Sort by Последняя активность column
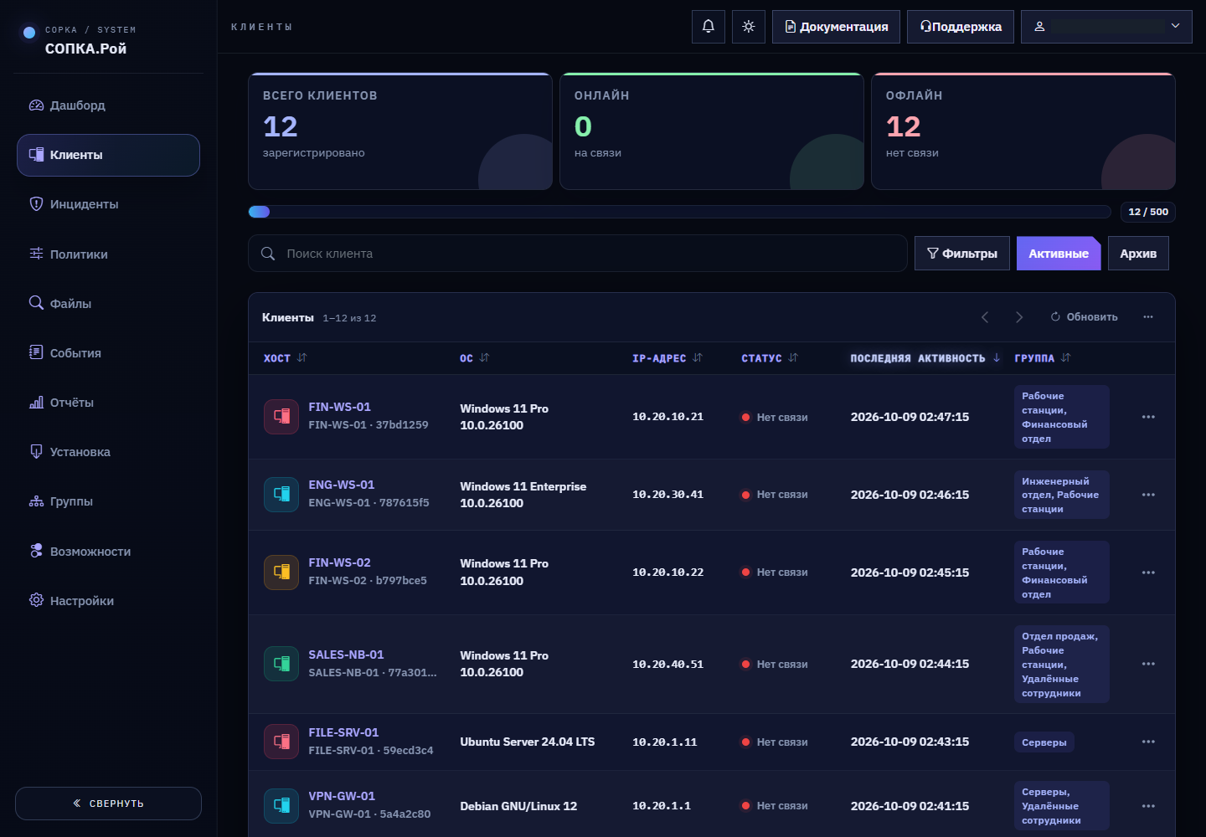 (x=925, y=358)
